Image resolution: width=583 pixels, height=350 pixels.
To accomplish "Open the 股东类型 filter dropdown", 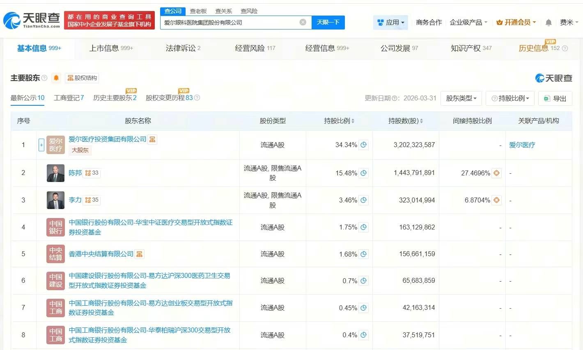I will pyautogui.click(x=461, y=98).
